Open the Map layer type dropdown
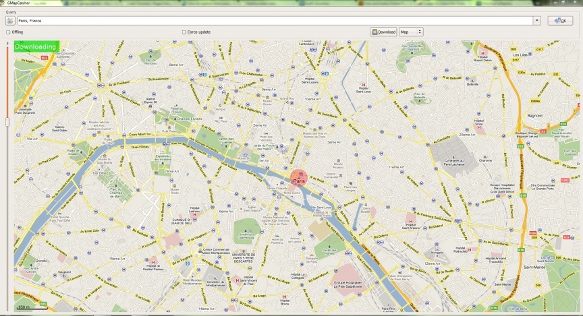This screenshot has height=316, width=583. [410, 32]
